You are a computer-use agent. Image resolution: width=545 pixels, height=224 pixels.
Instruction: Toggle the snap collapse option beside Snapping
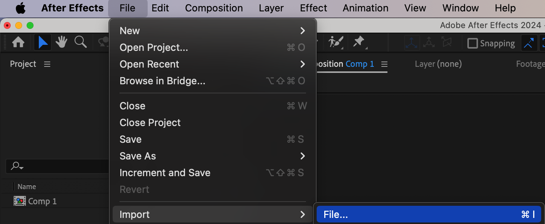click(x=528, y=43)
